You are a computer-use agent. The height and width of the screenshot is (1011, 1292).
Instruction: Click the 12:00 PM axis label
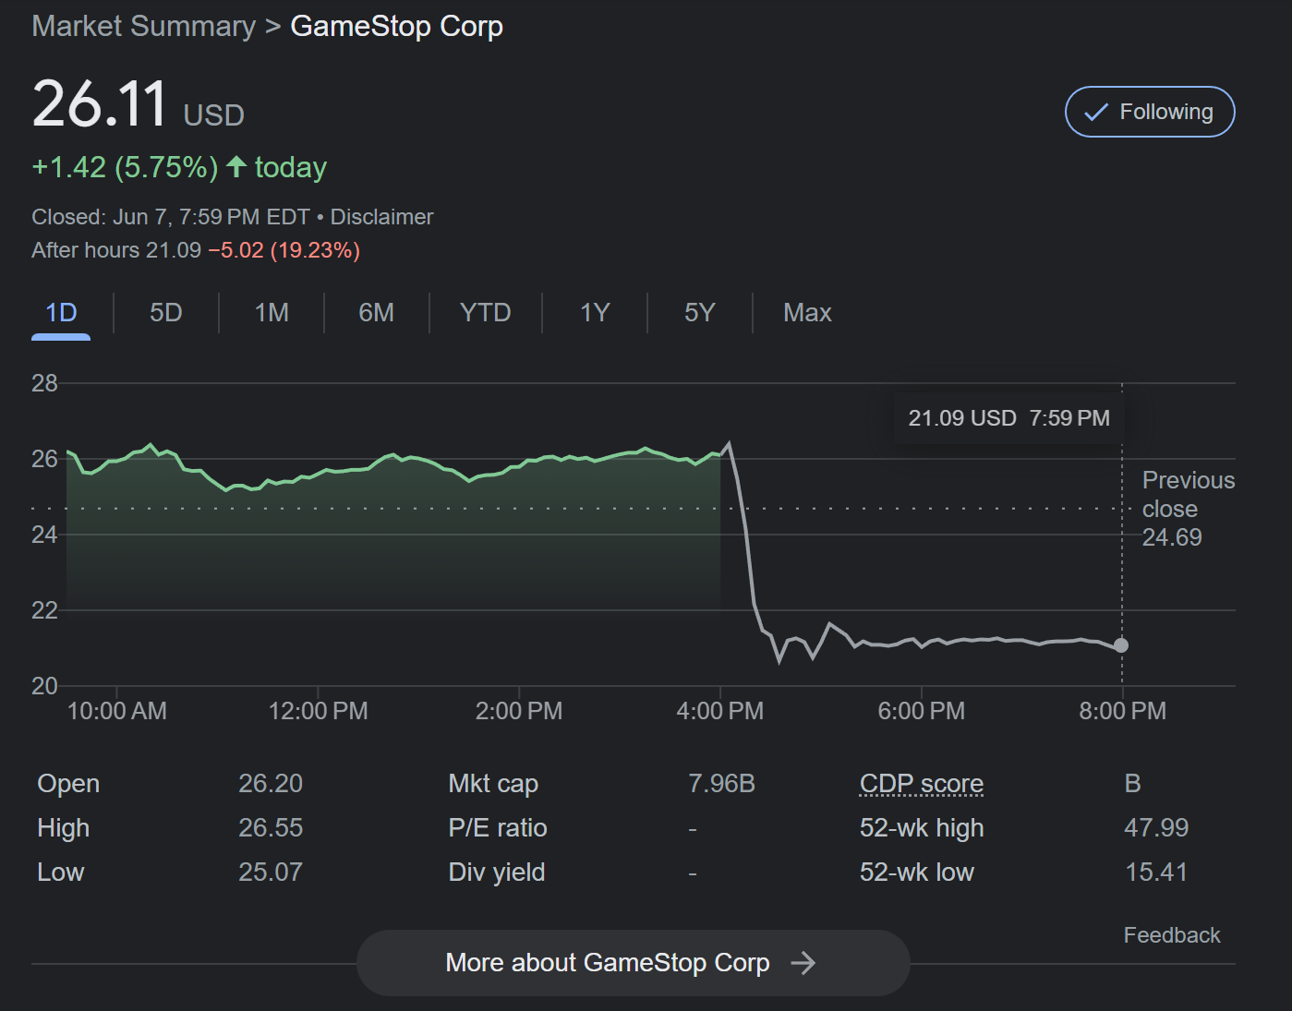(x=318, y=711)
